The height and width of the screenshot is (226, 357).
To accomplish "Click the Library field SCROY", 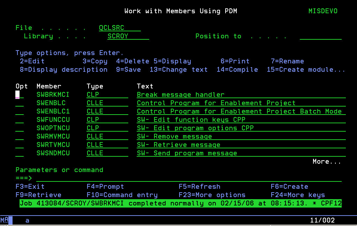I will point(128,36).
